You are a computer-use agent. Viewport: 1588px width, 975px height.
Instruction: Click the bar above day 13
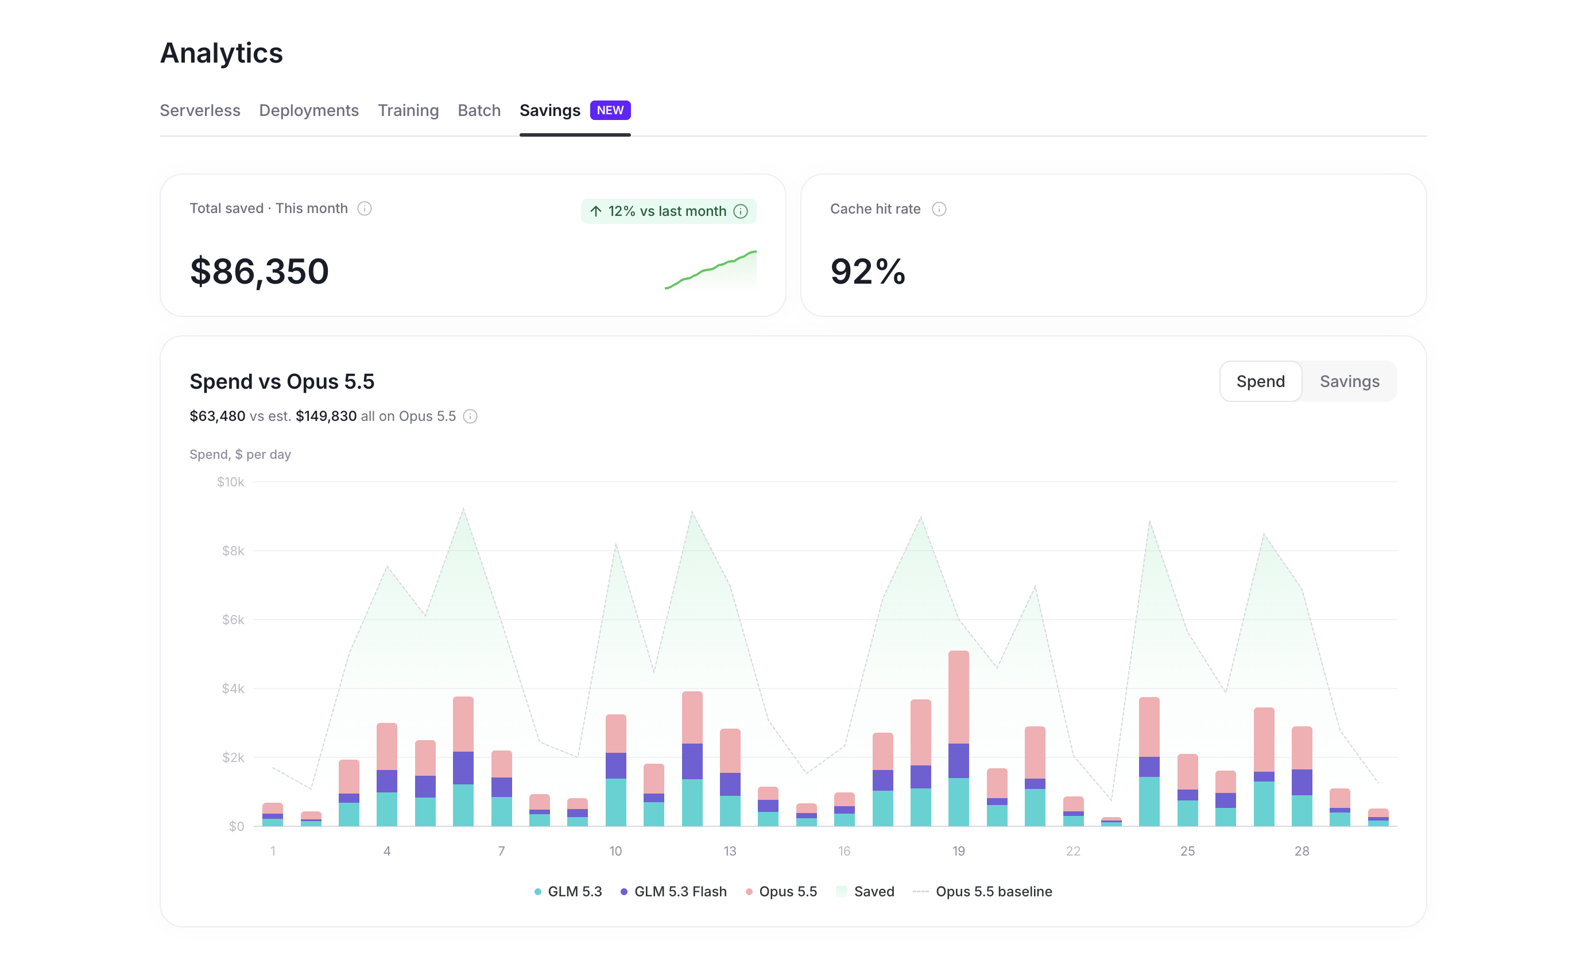[730, 777]
